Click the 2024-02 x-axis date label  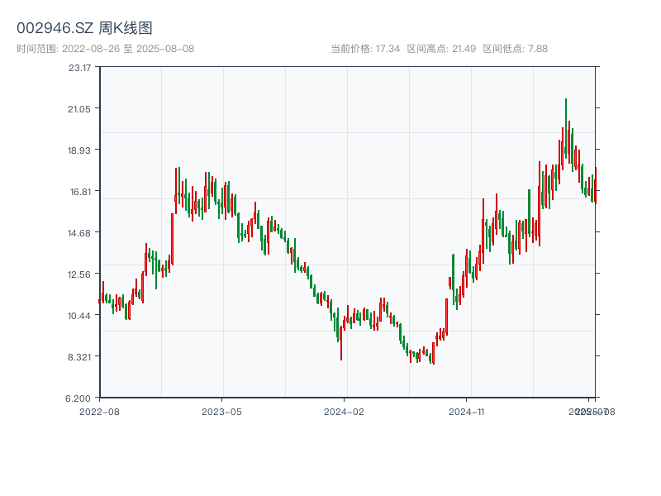coord(345,411)
